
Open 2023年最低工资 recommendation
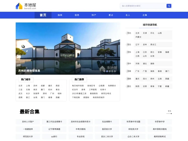point(79,93)
